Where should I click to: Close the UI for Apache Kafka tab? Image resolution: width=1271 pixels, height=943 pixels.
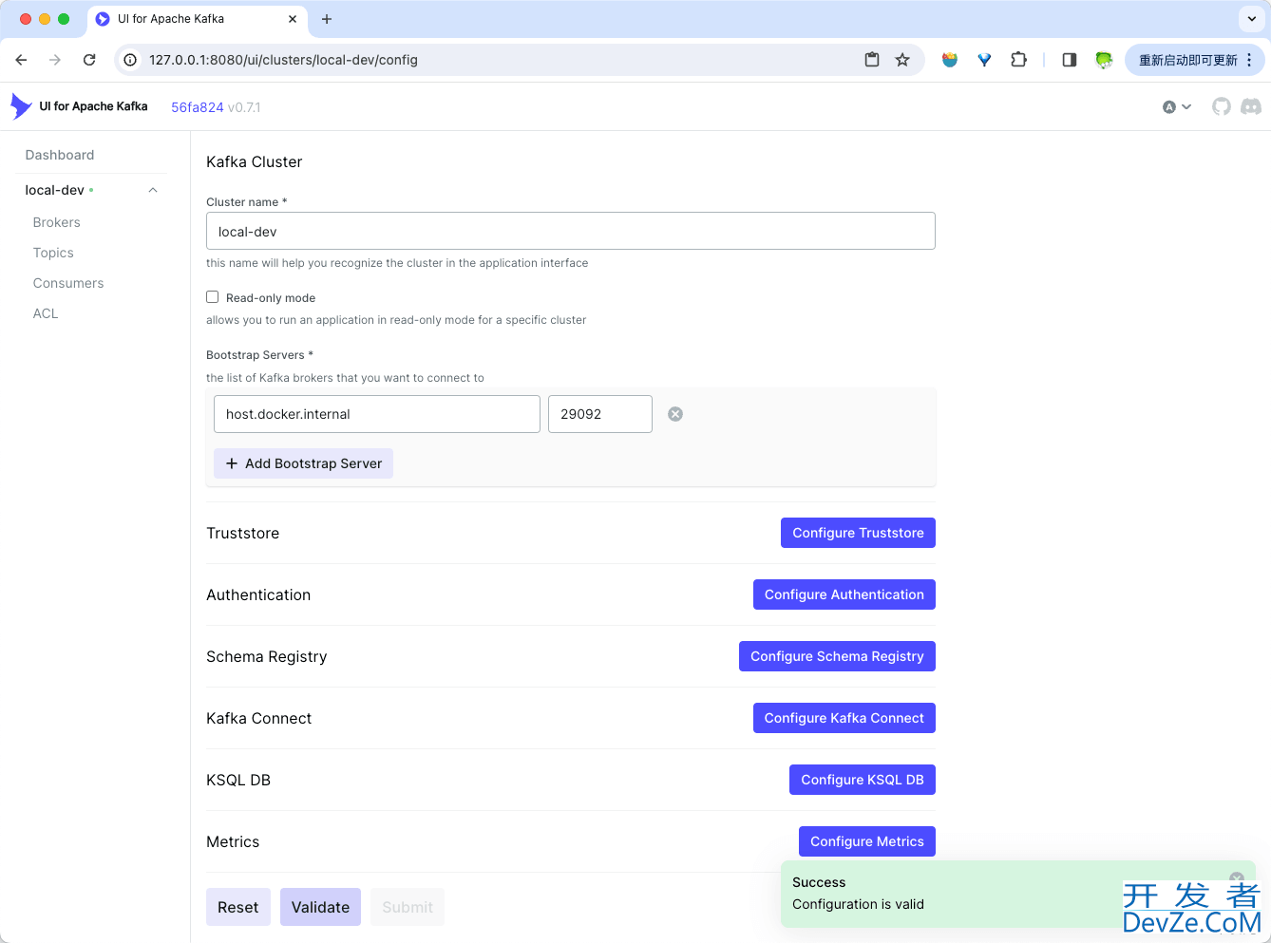point(293,19)
